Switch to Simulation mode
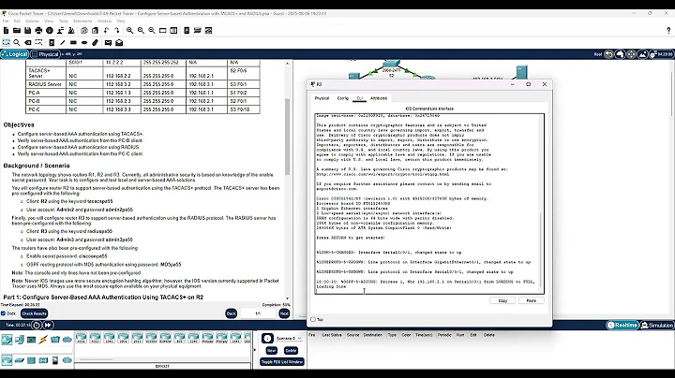 click(x=657, y=326)
